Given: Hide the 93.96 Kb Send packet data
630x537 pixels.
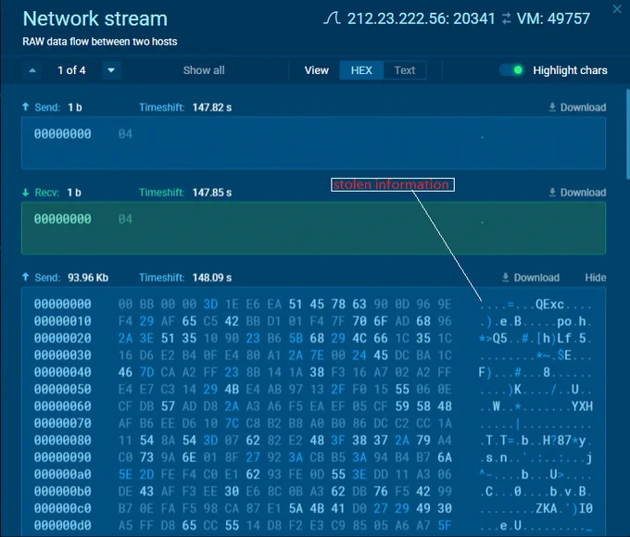Looking at the screenshot, I should (x=596, y=278).
